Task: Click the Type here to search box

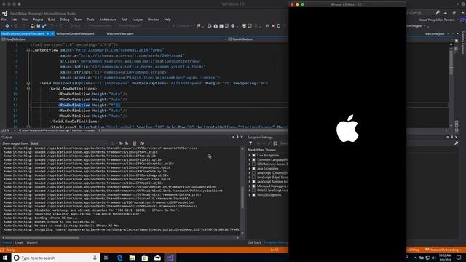Action: point(55,258)
